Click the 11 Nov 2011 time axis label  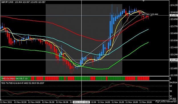pyautogui.click(x=6, y=102)
